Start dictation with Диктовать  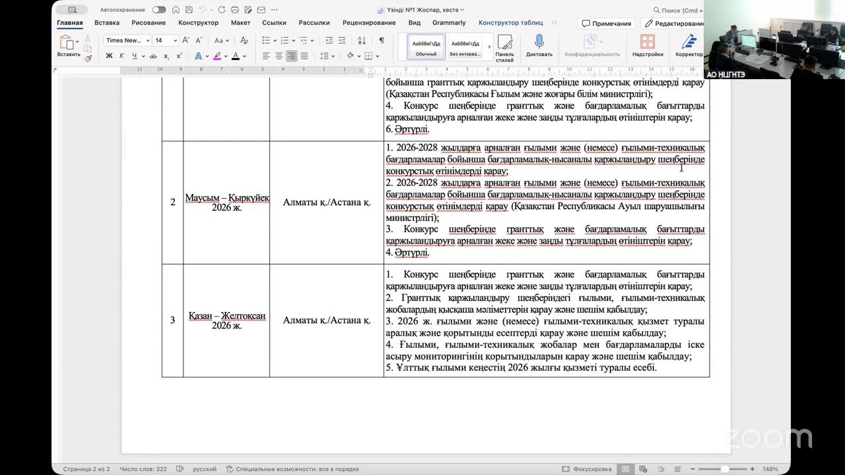[x=539, y=46]
